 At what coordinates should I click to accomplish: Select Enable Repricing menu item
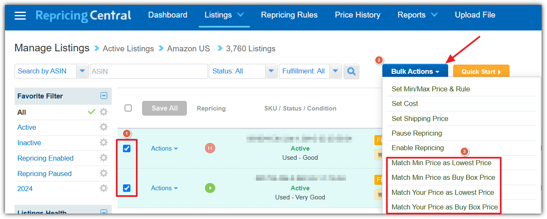(x=418, y=148)
